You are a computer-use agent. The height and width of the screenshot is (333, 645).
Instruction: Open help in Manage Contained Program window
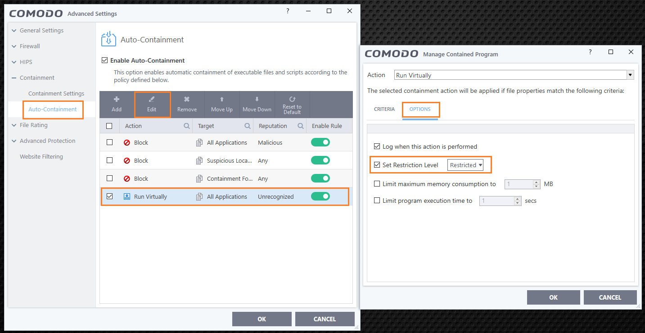coord(590,52)
